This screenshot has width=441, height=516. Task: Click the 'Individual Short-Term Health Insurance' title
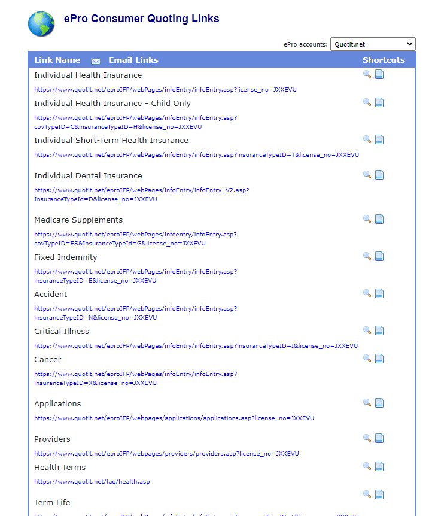click(x=111, y=141)
